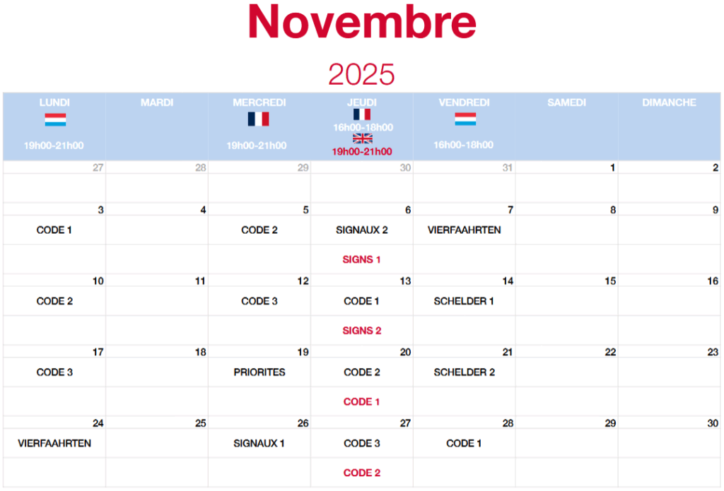This screenshot has height=491, width=724.
Task: Select the SCHELDER 1 session
Action: coord(464,301)
